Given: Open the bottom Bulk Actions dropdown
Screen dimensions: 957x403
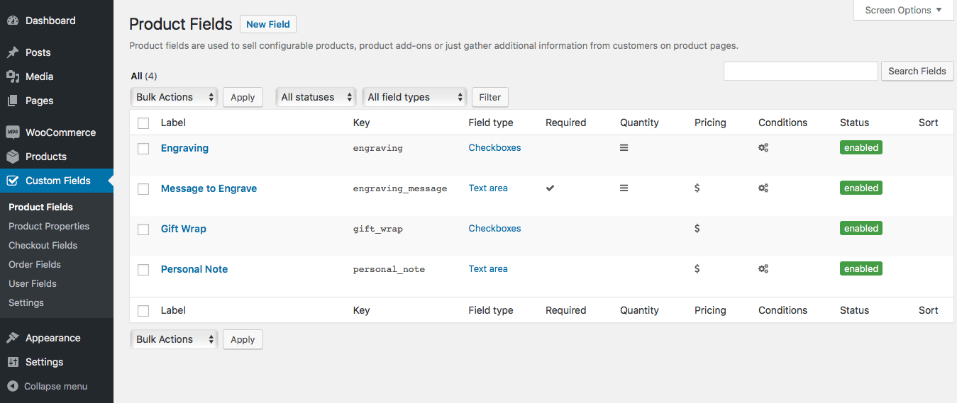Looking at the screenshot, I should click(174, 339).
